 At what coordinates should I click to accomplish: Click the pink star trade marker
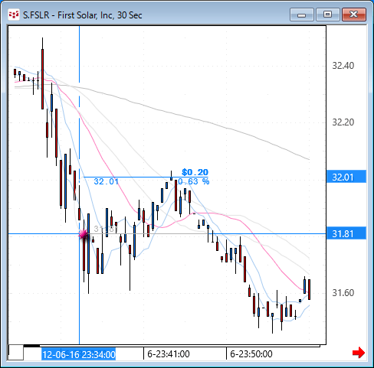click(84, 234)
